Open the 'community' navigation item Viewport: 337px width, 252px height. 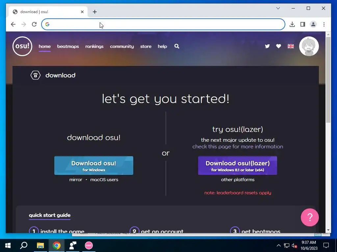point(122,46)
